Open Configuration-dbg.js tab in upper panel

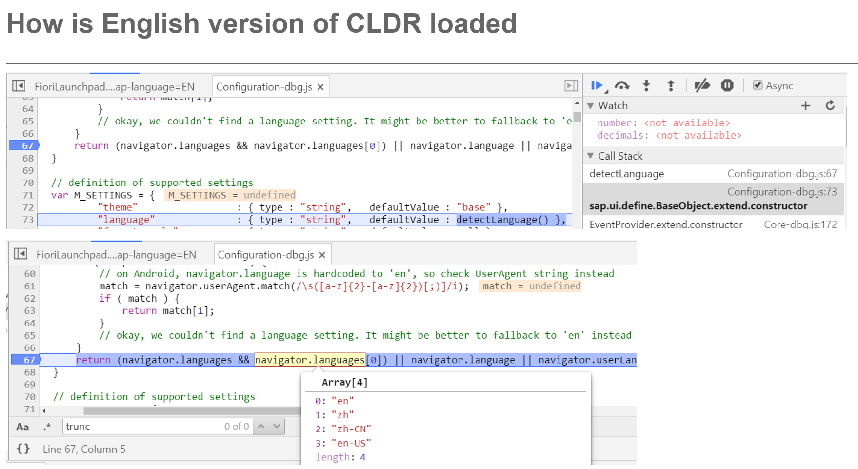(264, 87)
